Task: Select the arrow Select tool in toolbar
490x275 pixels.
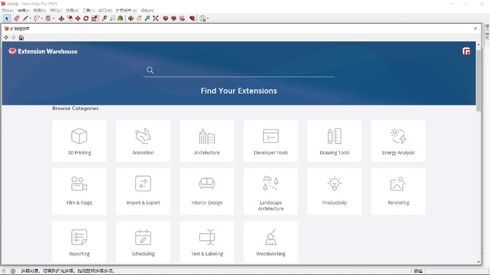Action: 7,18
